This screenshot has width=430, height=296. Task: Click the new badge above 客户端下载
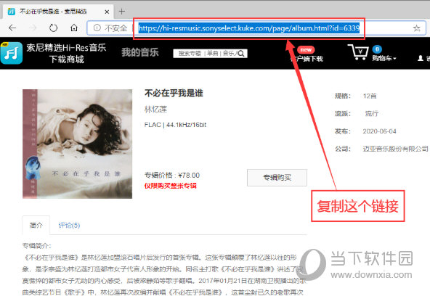[306, 50]
